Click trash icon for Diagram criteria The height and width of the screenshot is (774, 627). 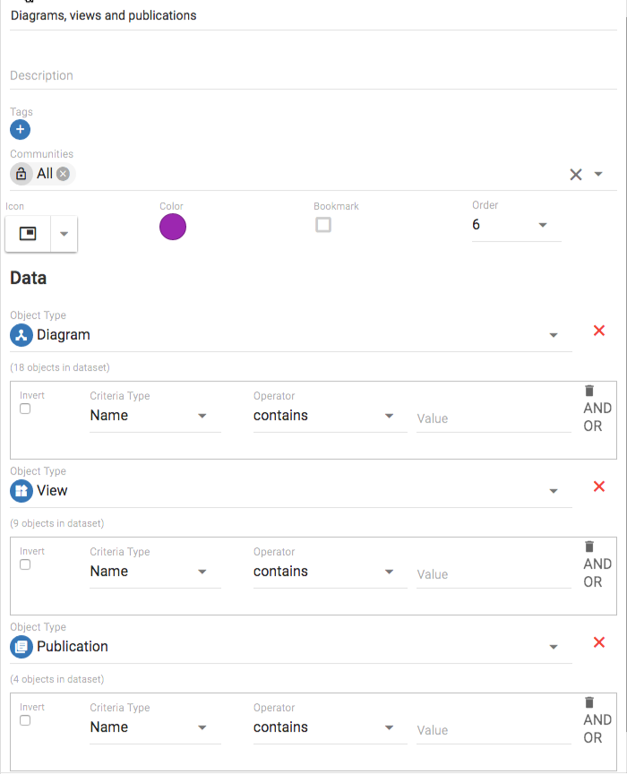click(589, 391)
